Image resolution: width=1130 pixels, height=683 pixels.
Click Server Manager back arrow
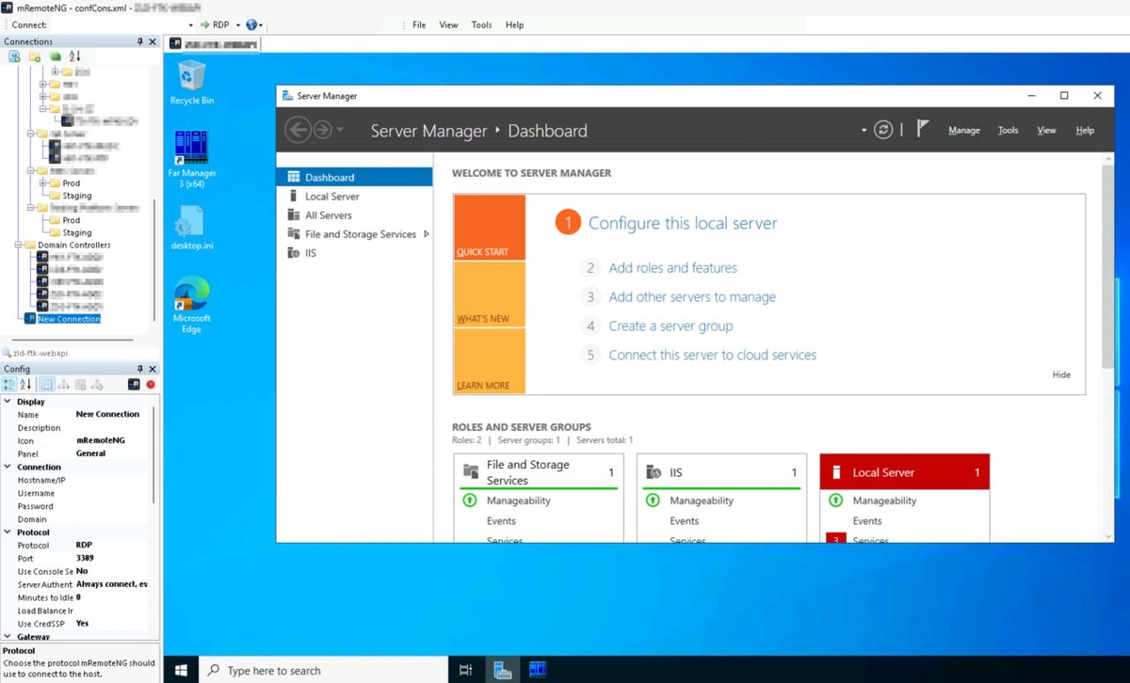point(298,130)
